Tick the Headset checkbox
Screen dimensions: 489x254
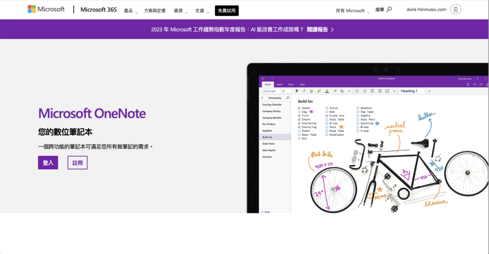(358, 108)
